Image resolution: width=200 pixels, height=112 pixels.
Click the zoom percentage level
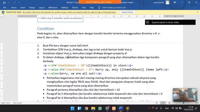tap(197, 103)
